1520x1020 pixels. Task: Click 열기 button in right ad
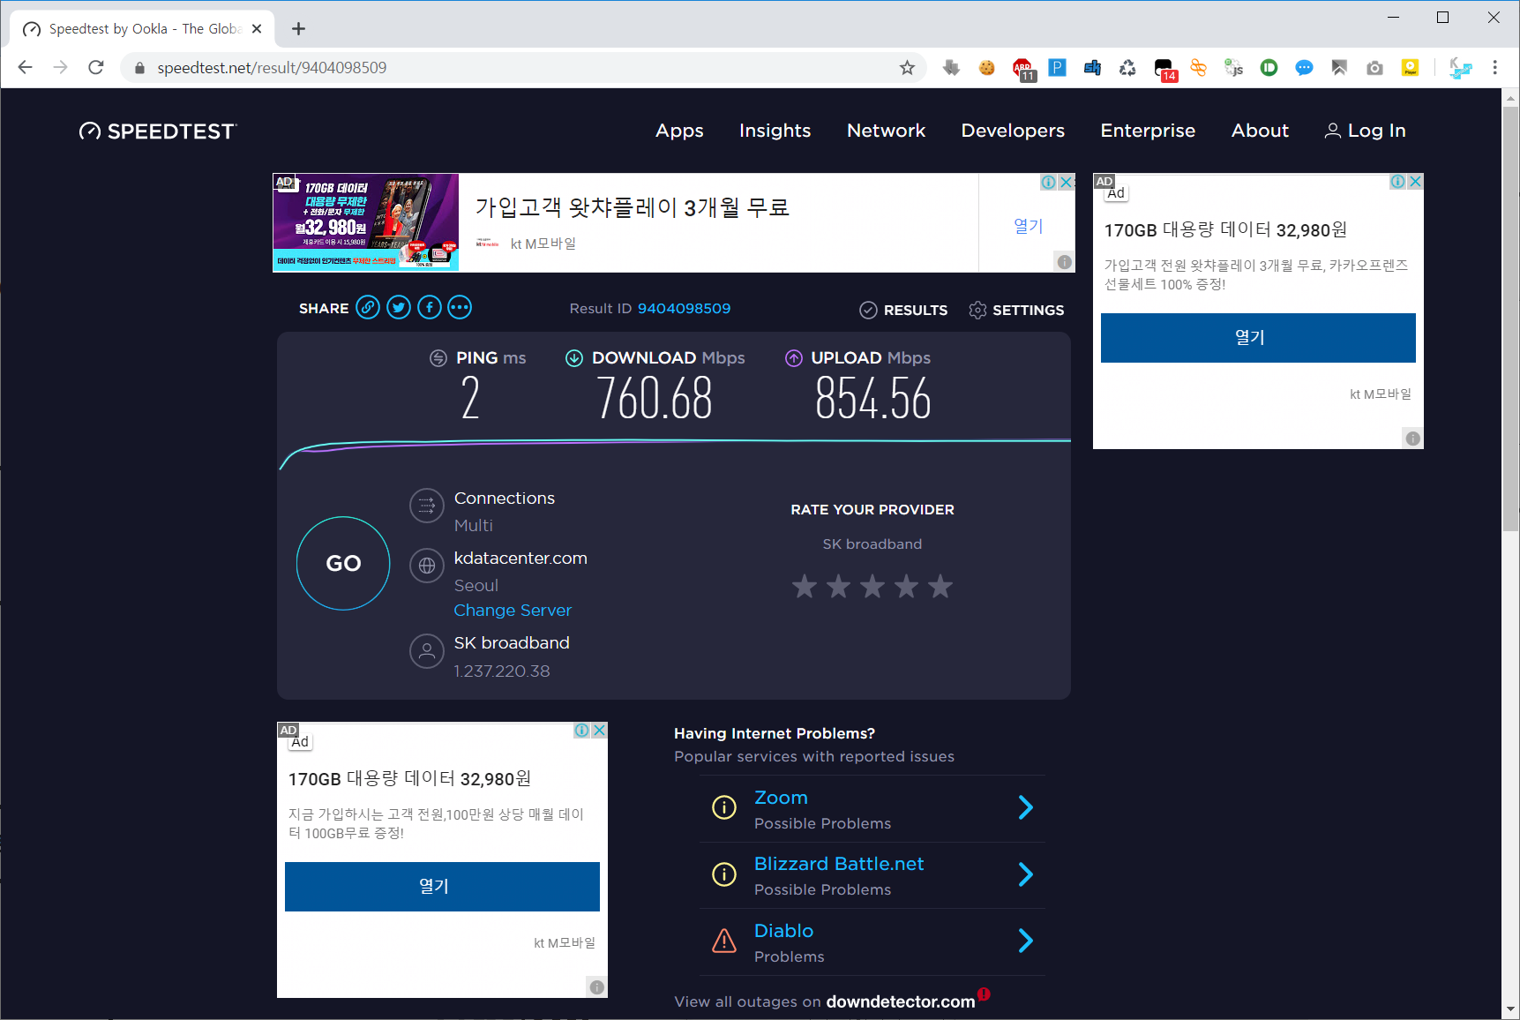[1258, 337]
